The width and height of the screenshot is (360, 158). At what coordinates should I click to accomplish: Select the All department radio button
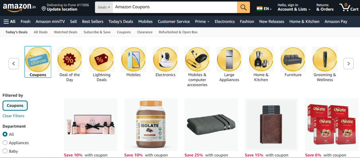(5, 134)
